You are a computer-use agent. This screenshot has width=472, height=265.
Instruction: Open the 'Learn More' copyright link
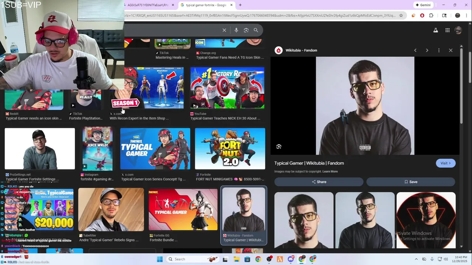[330, 172]
